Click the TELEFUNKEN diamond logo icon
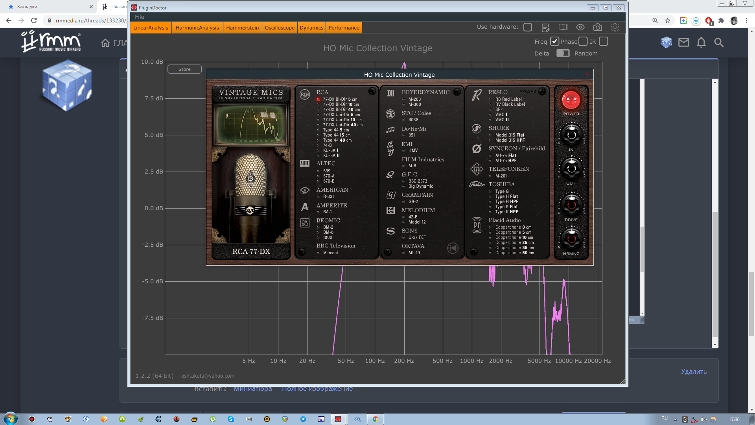 point(477,169)
